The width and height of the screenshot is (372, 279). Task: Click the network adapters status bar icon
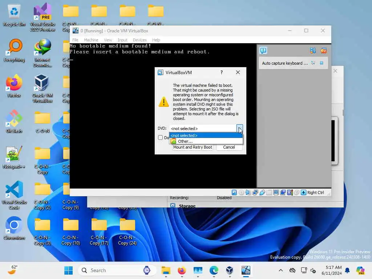[255, 193]
